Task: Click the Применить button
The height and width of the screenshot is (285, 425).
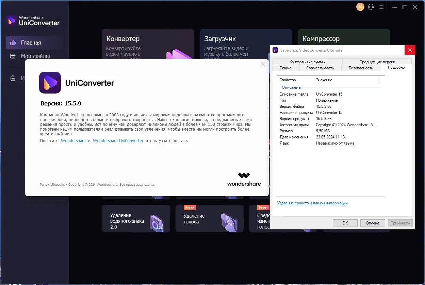Action: click(400, 223)
